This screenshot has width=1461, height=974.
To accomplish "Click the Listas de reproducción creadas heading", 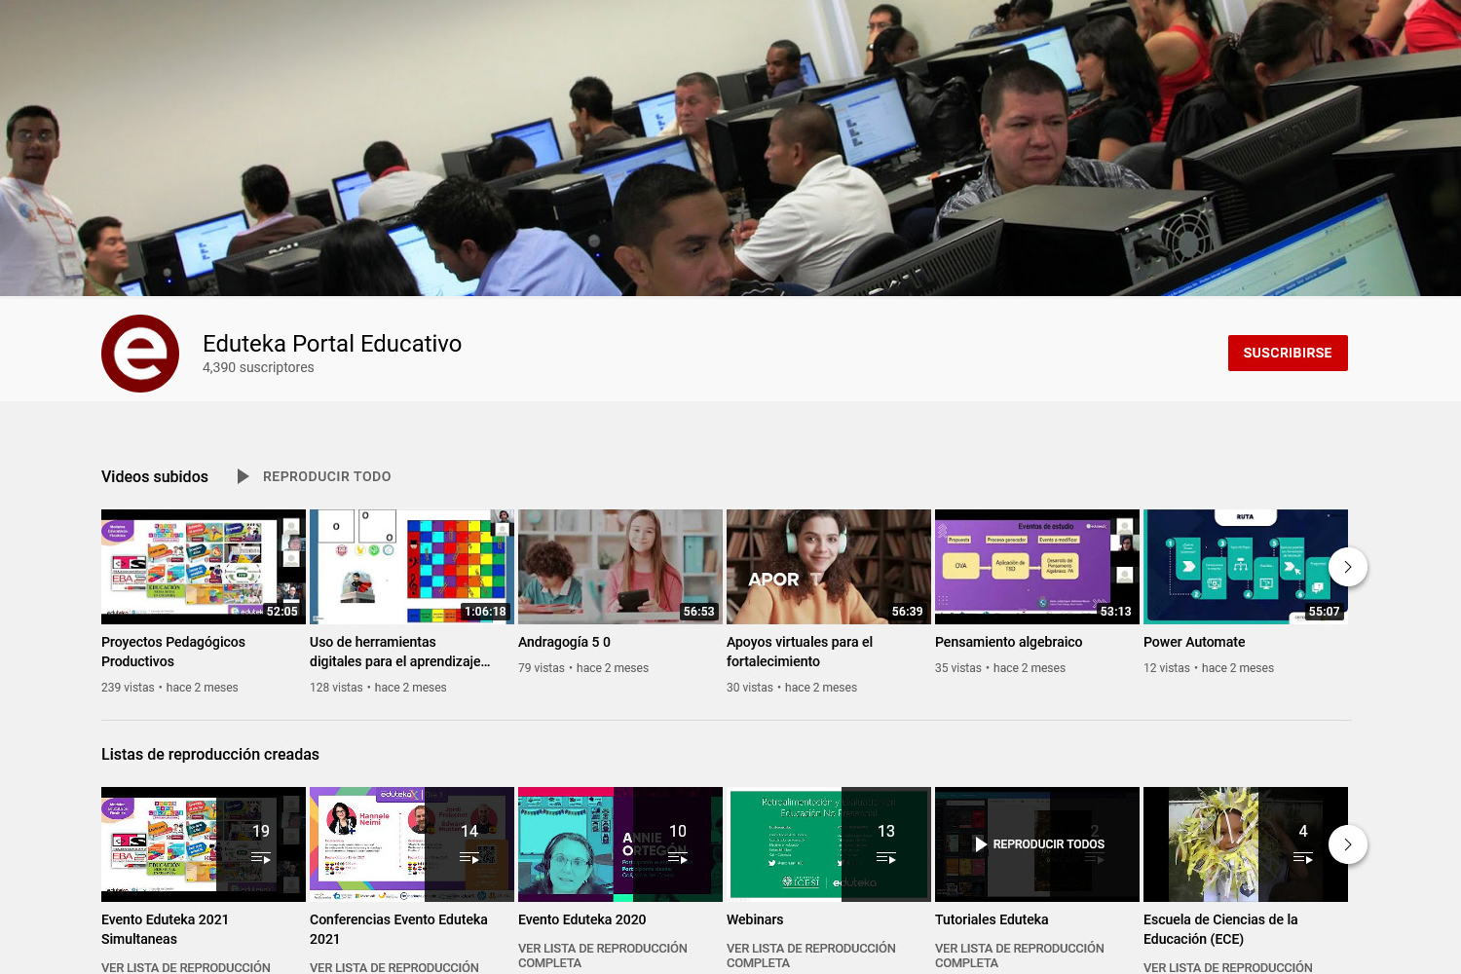I will tap(210, 754).
